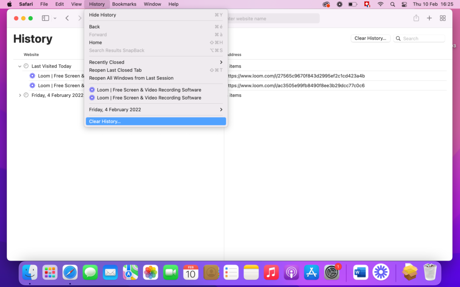Viewport: 460px width, 287px height.
Task: Click the sidebar toggle icon in Safari toolbar
Action: pos(45,18)
